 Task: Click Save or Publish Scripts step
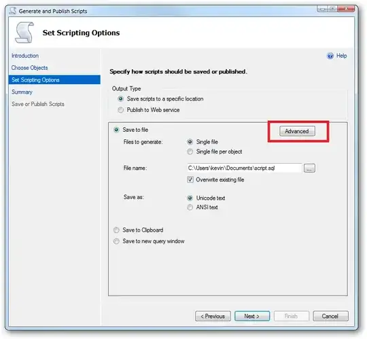tap(38, 104)
